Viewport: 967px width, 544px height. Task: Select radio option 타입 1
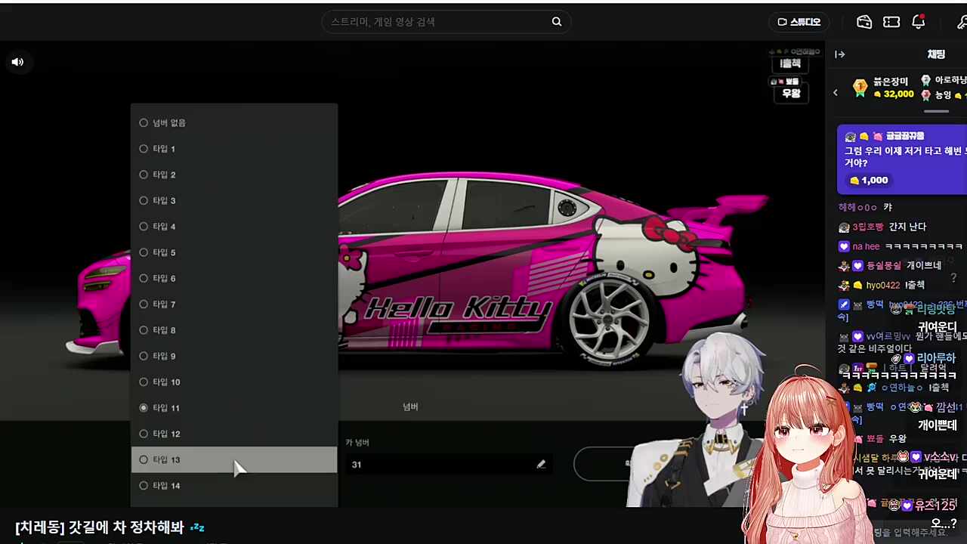(x=234, y=149)
